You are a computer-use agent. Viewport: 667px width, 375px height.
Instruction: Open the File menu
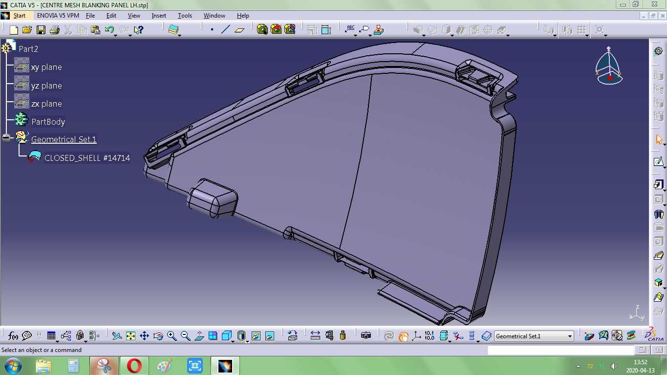(90, 16)
